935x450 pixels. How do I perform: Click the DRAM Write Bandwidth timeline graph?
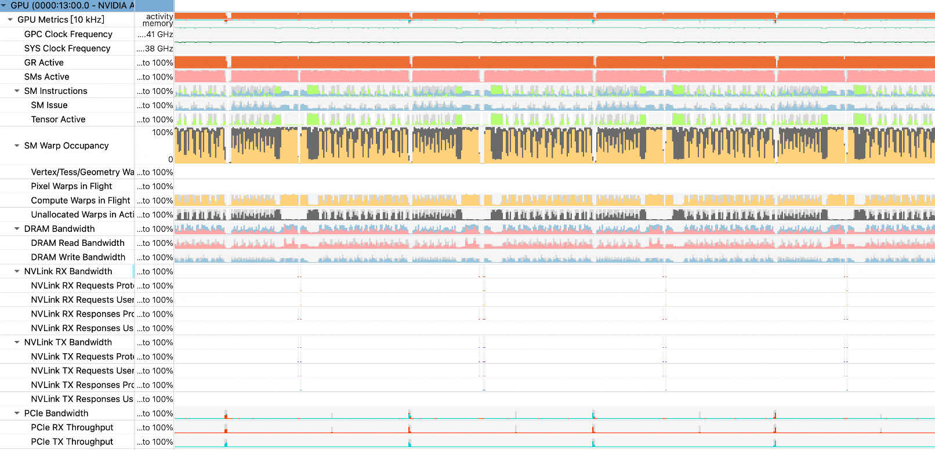click(x=555, y=257)
